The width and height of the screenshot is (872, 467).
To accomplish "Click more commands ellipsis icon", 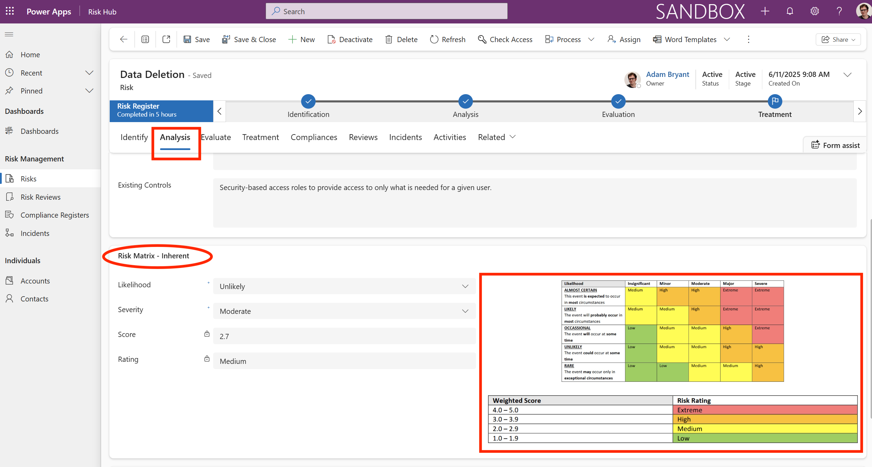I will coord(748,39).
